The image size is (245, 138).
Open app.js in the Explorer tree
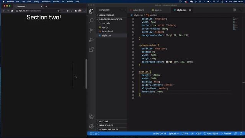click(x=105, y=27)
